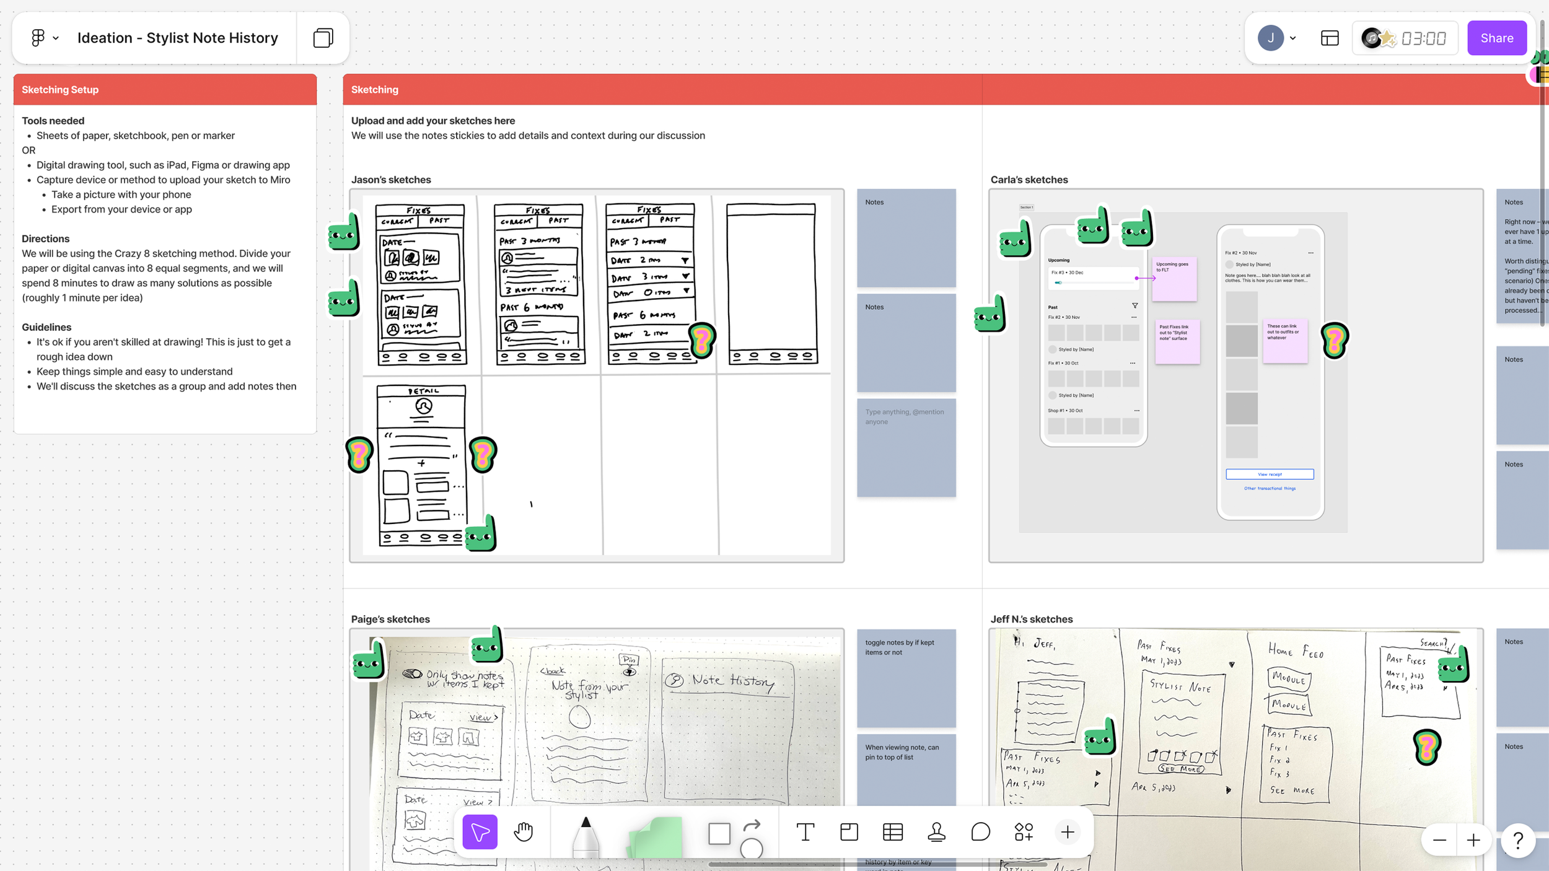Image resolution: width=1549 pixels, height=871 pixels.
Task: Open the Help question mark button
Action: click(x=1517, y=841)
